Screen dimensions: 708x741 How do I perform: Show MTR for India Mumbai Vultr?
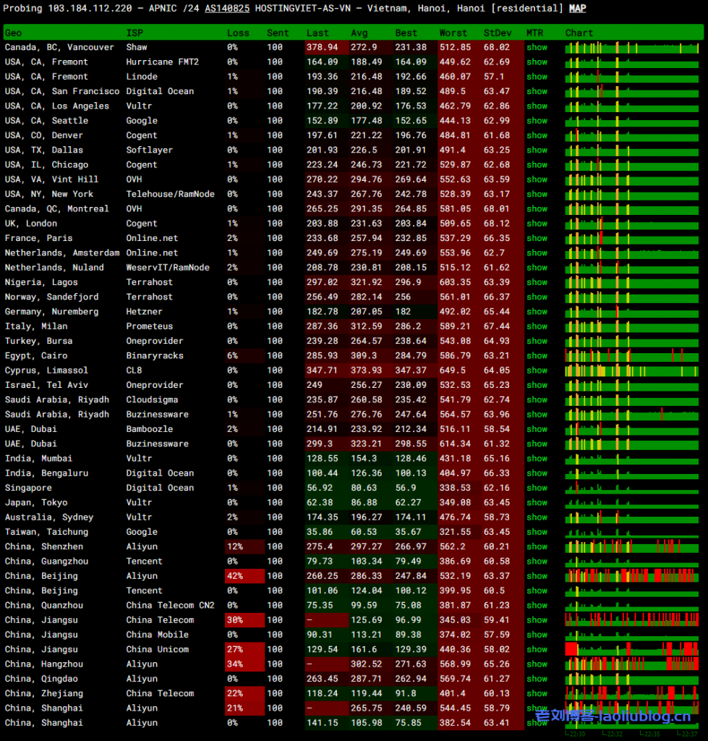point(537,458)
